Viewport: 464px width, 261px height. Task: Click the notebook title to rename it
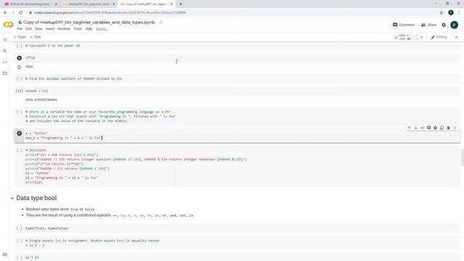coord(89,22)
